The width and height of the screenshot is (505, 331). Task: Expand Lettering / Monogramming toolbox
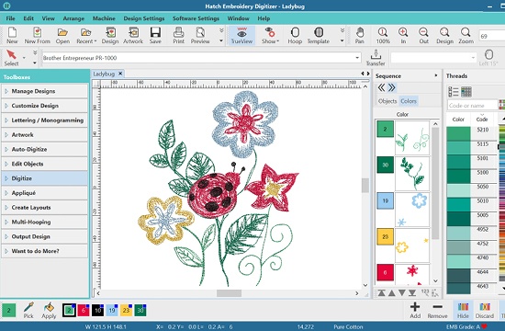click(44, 120)
